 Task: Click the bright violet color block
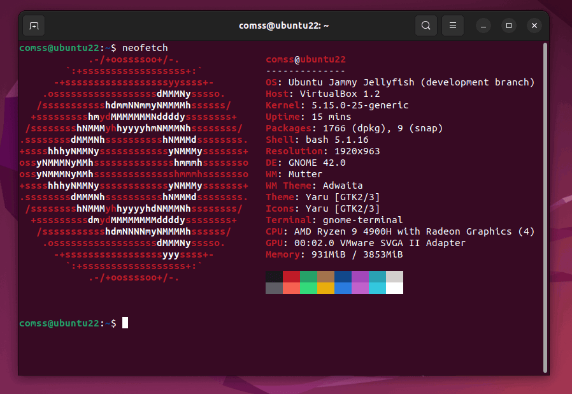pos(360,288)
